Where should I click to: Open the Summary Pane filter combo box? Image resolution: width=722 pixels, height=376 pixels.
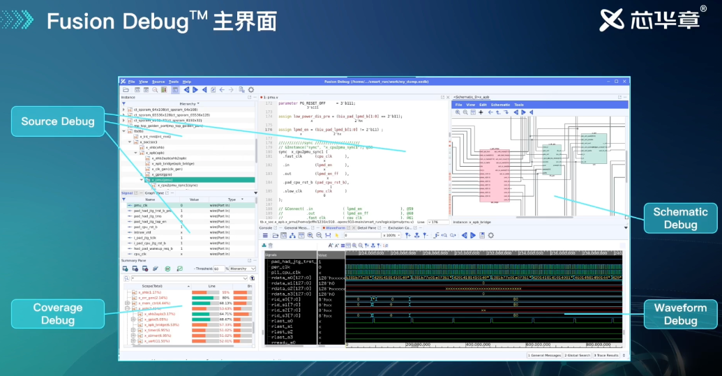(x=189, y=278)
